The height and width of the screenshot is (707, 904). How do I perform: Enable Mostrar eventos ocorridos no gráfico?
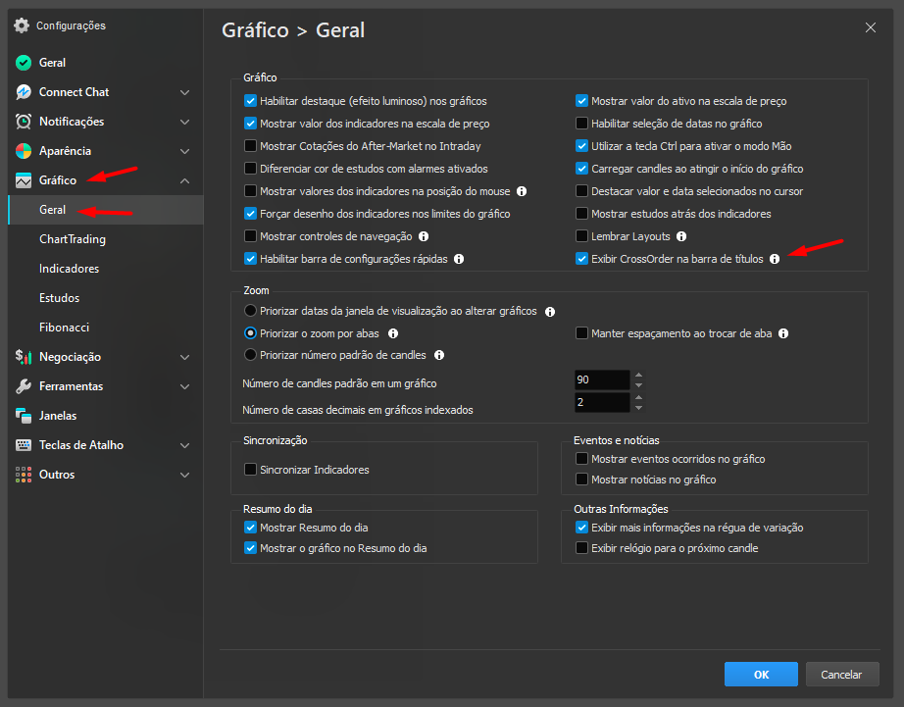pos(581,459)
